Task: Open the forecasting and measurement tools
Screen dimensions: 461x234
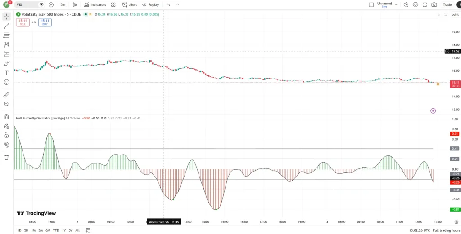Action: point(6,54)
